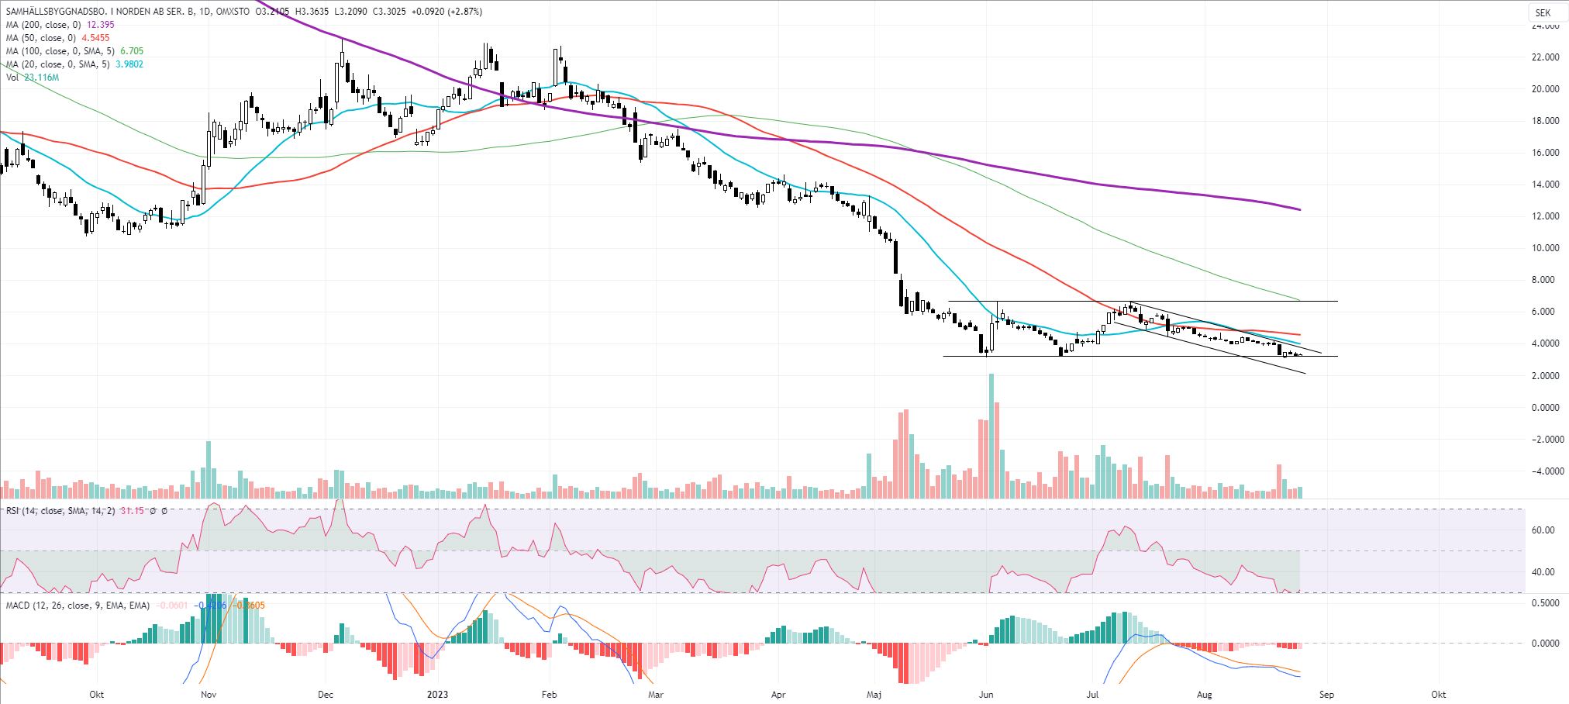This screenshot has height=704, width=1569.
Task: Click the 0.5000 label on MACD scale
Action: click(1545, 603)
